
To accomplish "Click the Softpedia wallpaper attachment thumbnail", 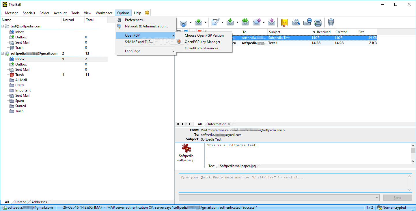I will coord(186,148).
